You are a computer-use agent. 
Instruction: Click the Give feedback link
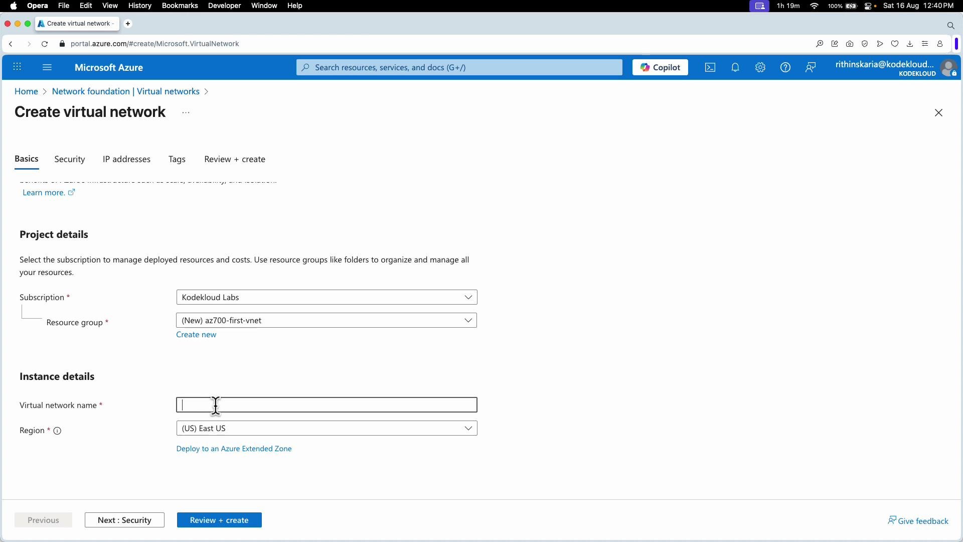(x=918, y=521)
